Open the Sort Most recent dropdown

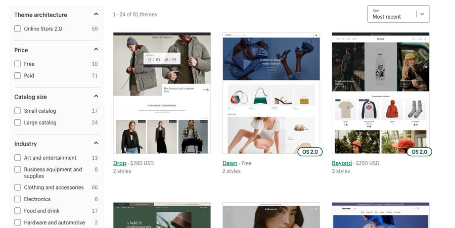click(x=398, y=14)
